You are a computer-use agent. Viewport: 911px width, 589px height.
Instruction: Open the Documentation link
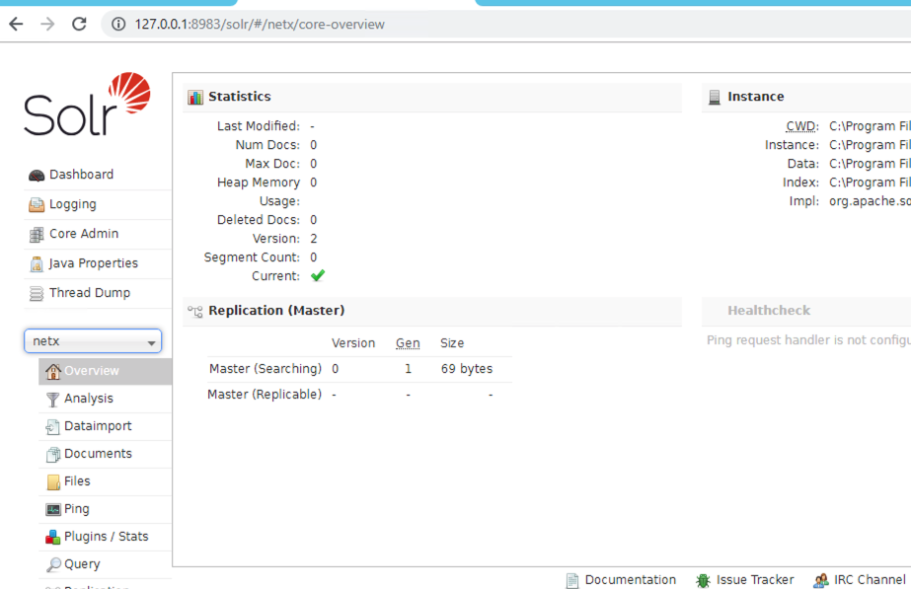tap(630, 580)
